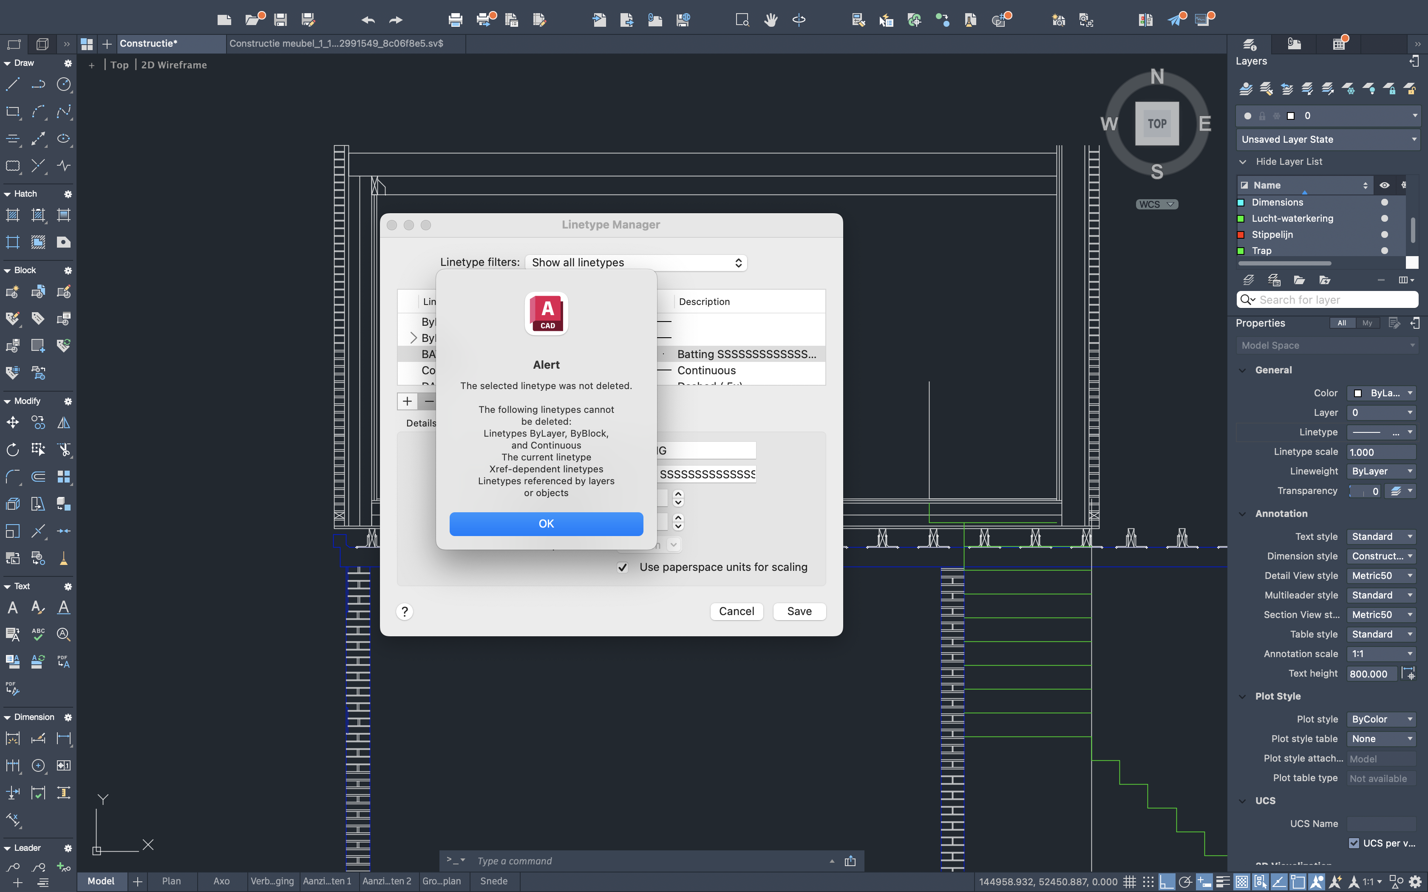Viewport: 1428px width, 892px height.
Task: Activate the Pan tool
Action: [x=771, y=20]
